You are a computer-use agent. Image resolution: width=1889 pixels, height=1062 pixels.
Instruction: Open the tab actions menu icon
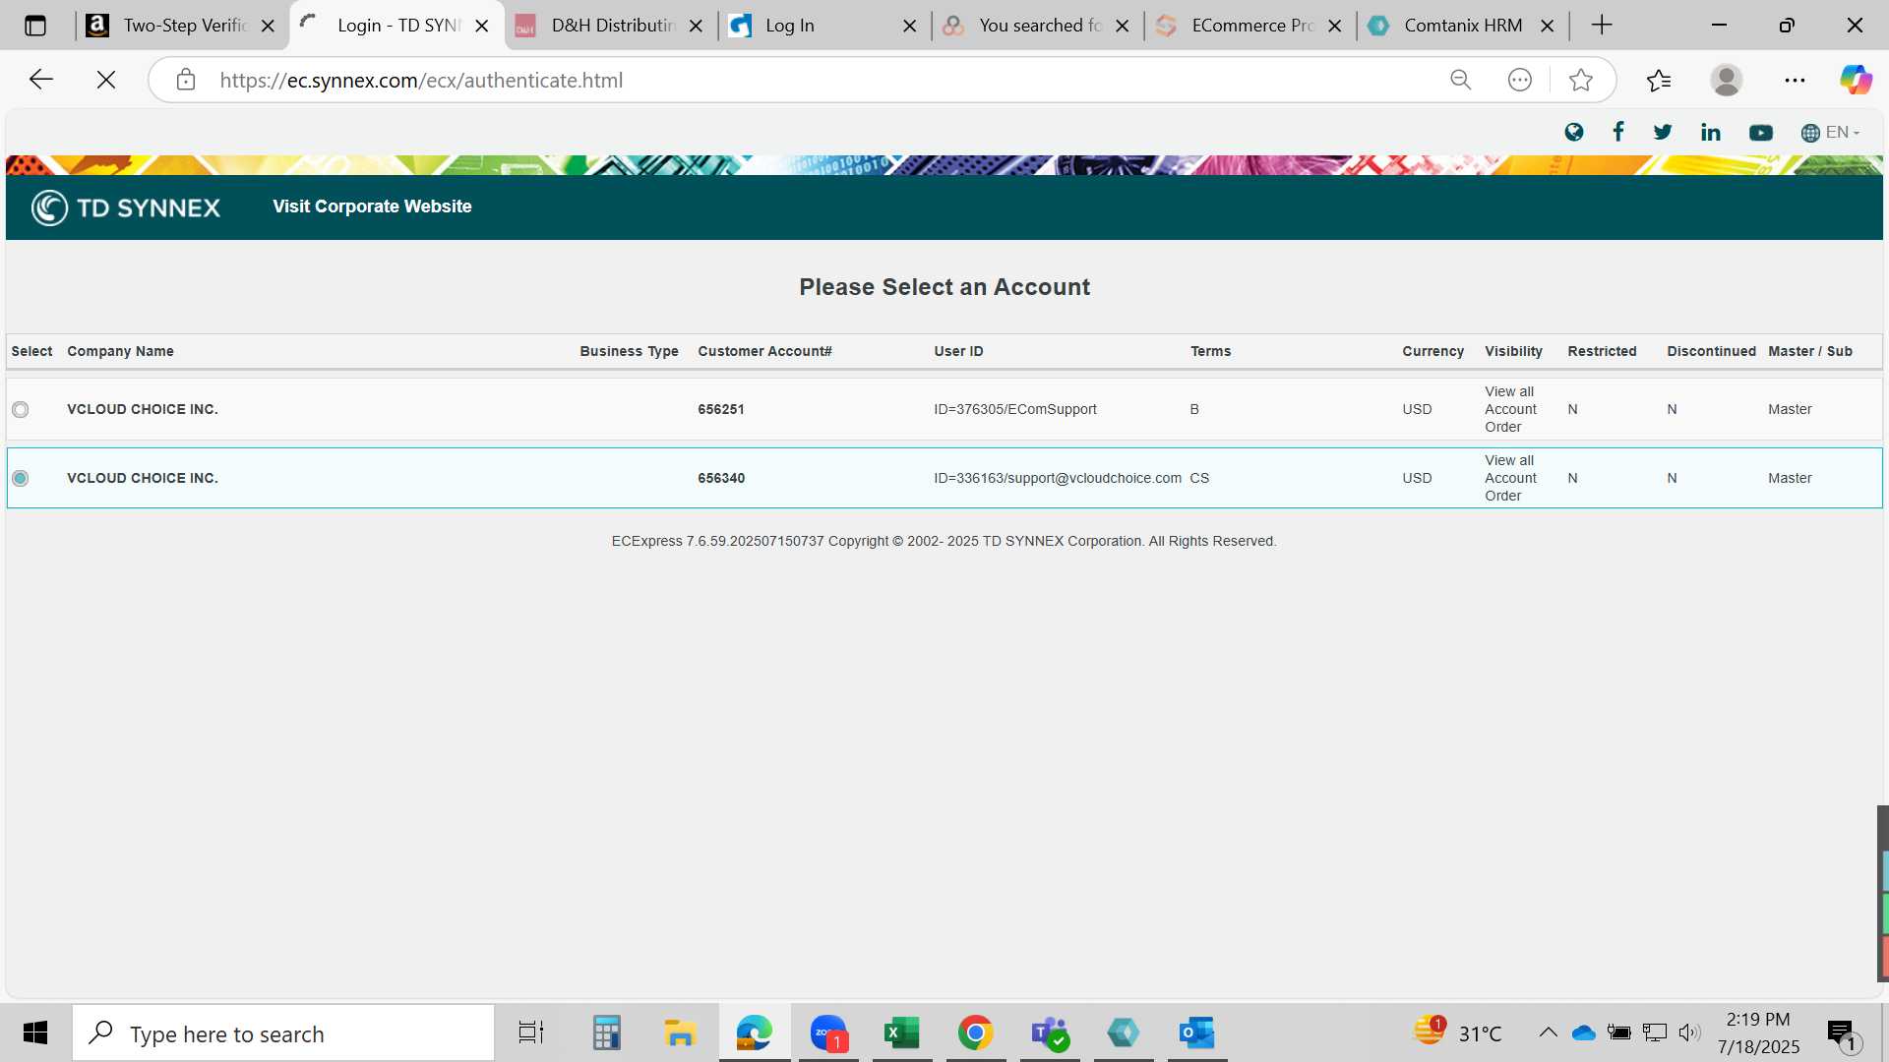coord(35,26)
